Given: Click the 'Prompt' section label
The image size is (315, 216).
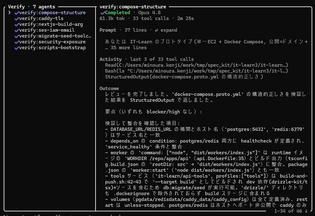Looking at the screenshot, I should point(108,30).
